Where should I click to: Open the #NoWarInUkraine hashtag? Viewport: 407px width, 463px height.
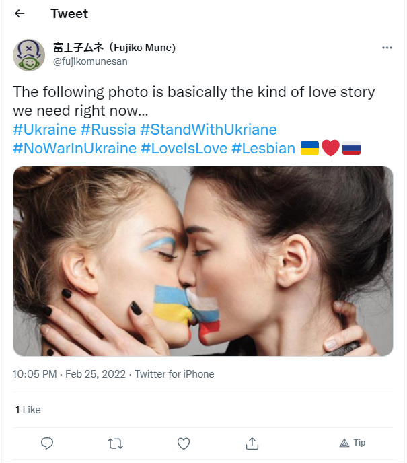[x=75, y=148]
